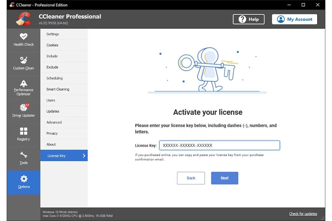Viewport: 332px width, 221px height.
Task: Close the CCleaner window
Action: point(318,5)
